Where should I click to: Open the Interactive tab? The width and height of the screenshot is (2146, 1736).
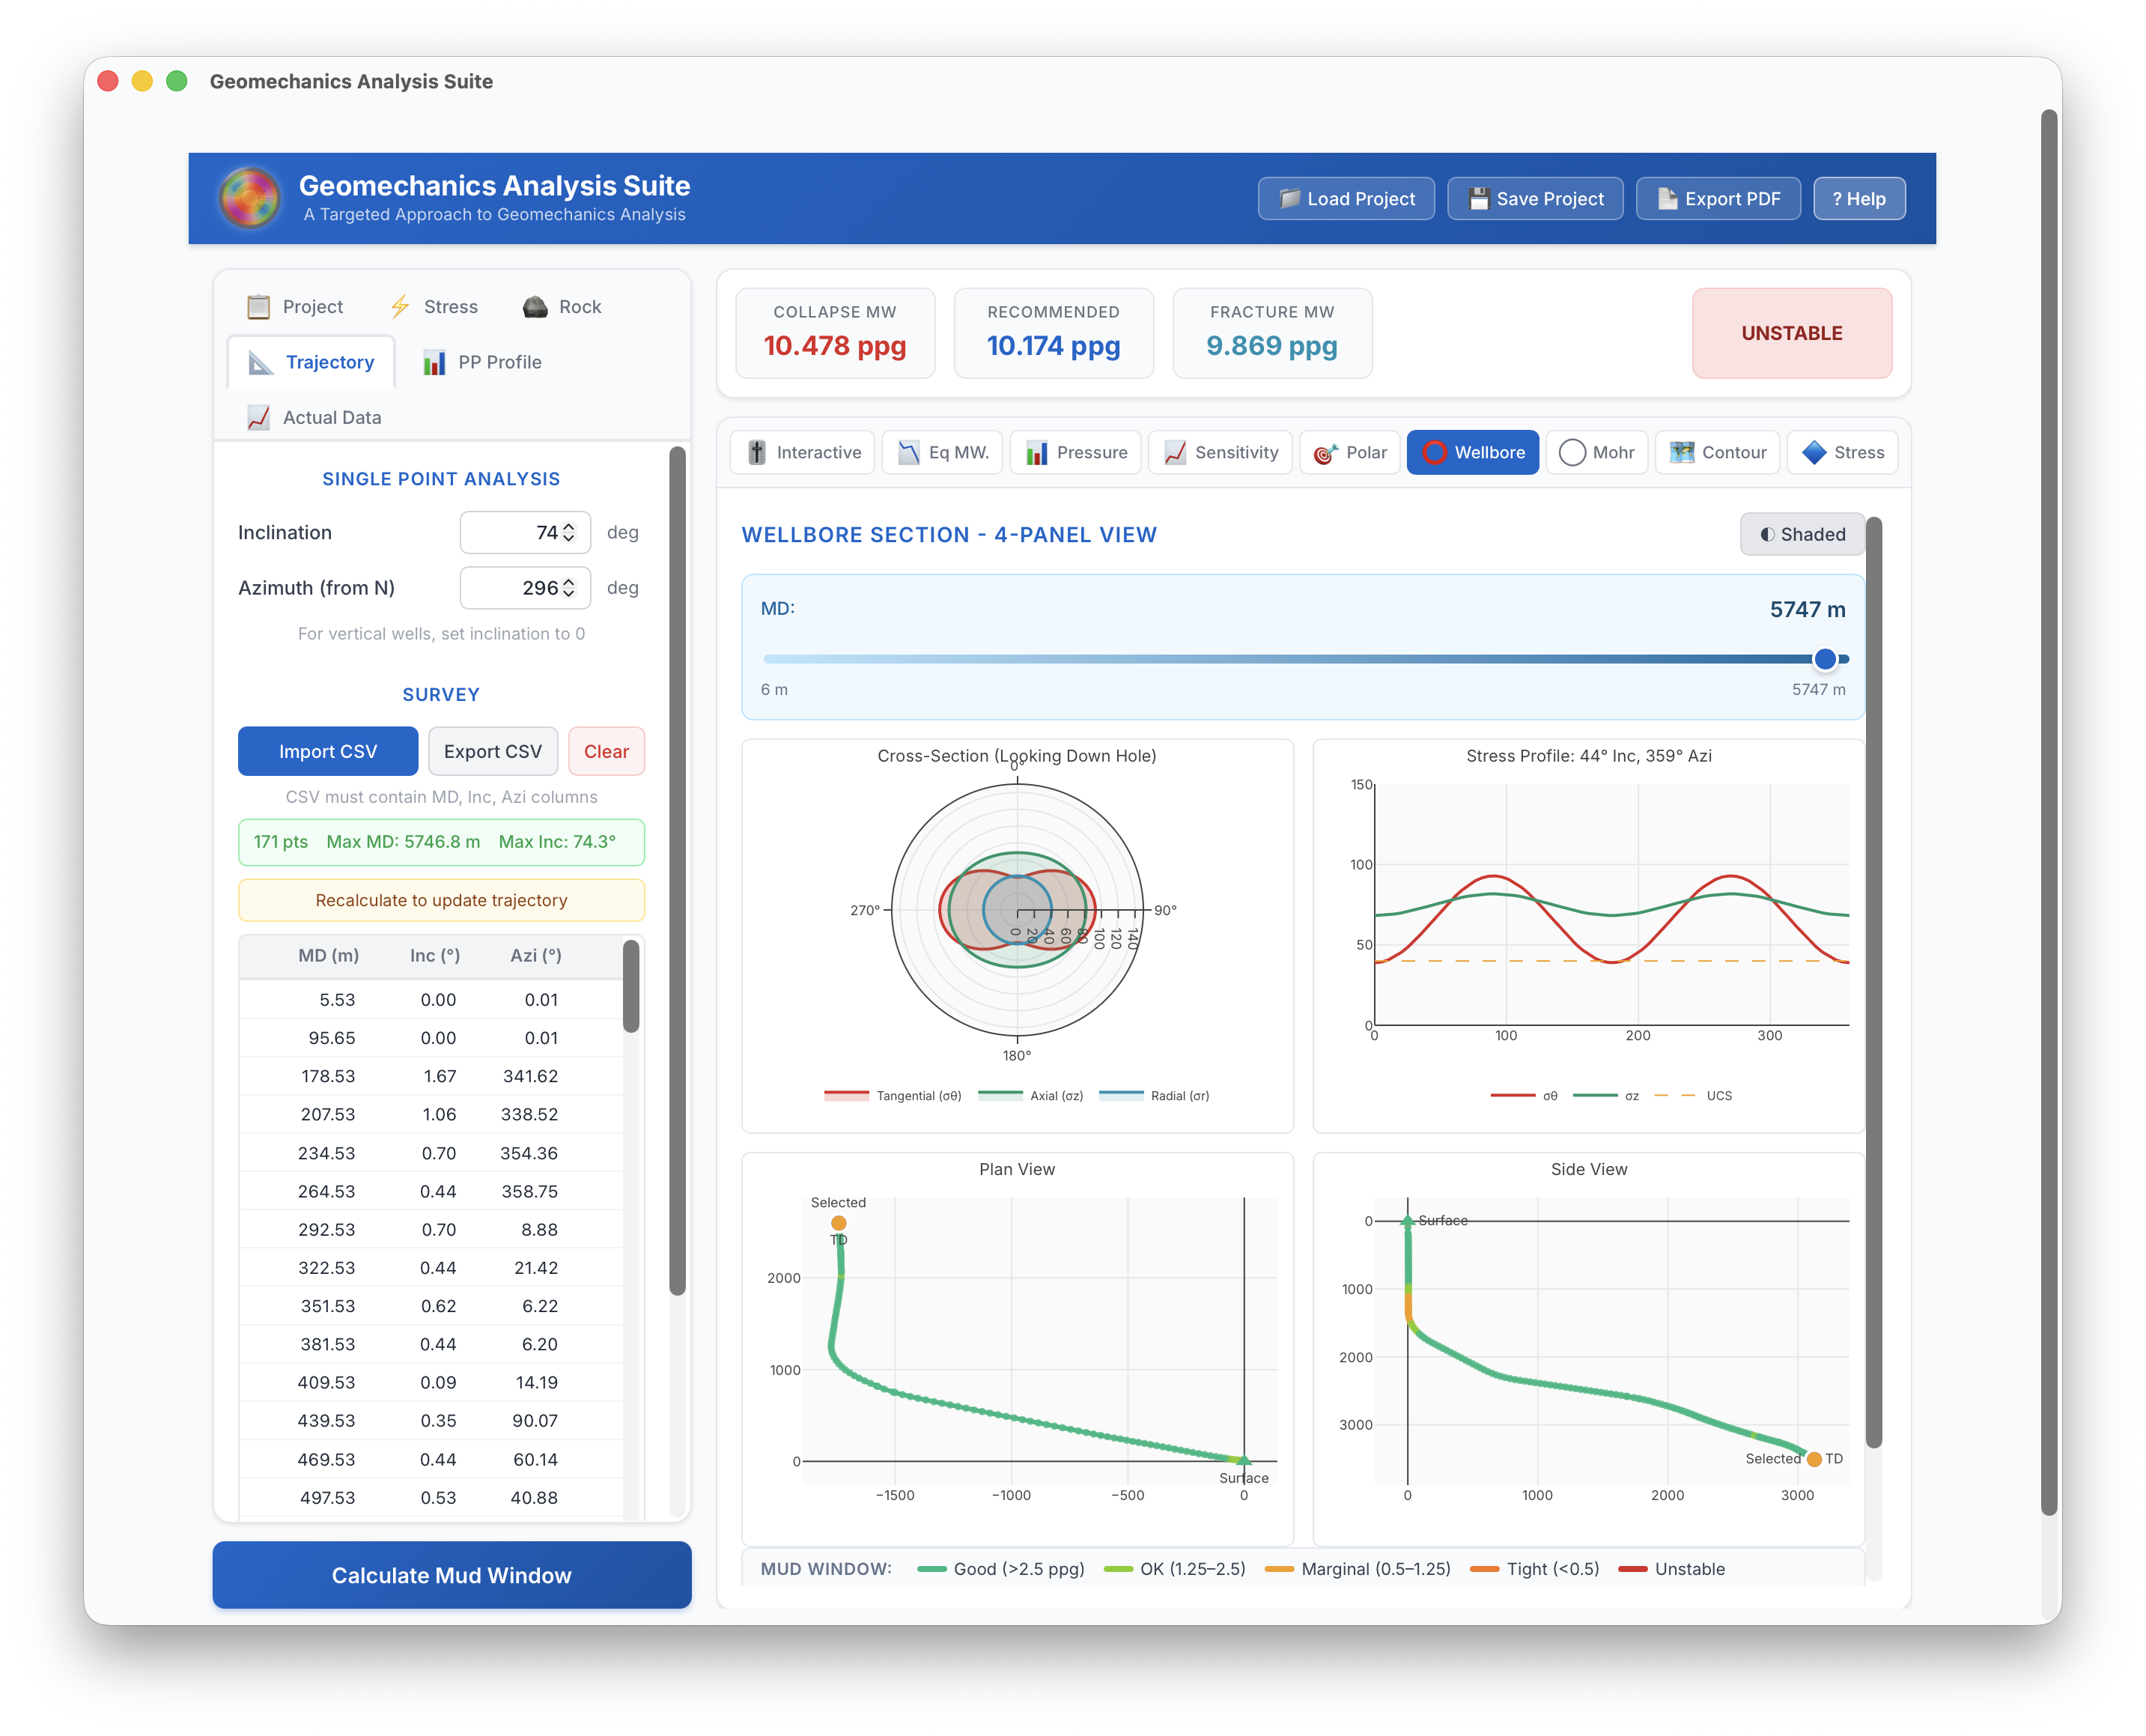point(802,452)
